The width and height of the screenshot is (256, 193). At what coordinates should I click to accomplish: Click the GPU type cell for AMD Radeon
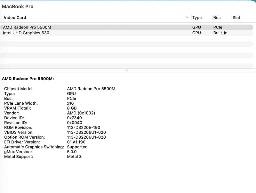point(196,27)
